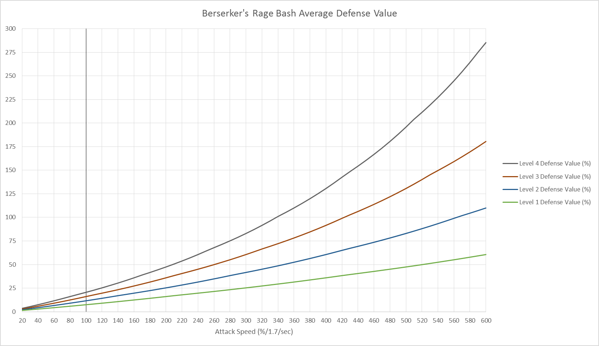This screenshot has width=599, height=346.
Task: Click the x-axis label 120
Action: (102, 320)
